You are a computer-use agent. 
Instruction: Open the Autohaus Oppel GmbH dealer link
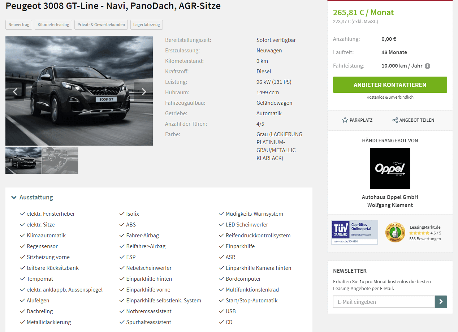390,197
